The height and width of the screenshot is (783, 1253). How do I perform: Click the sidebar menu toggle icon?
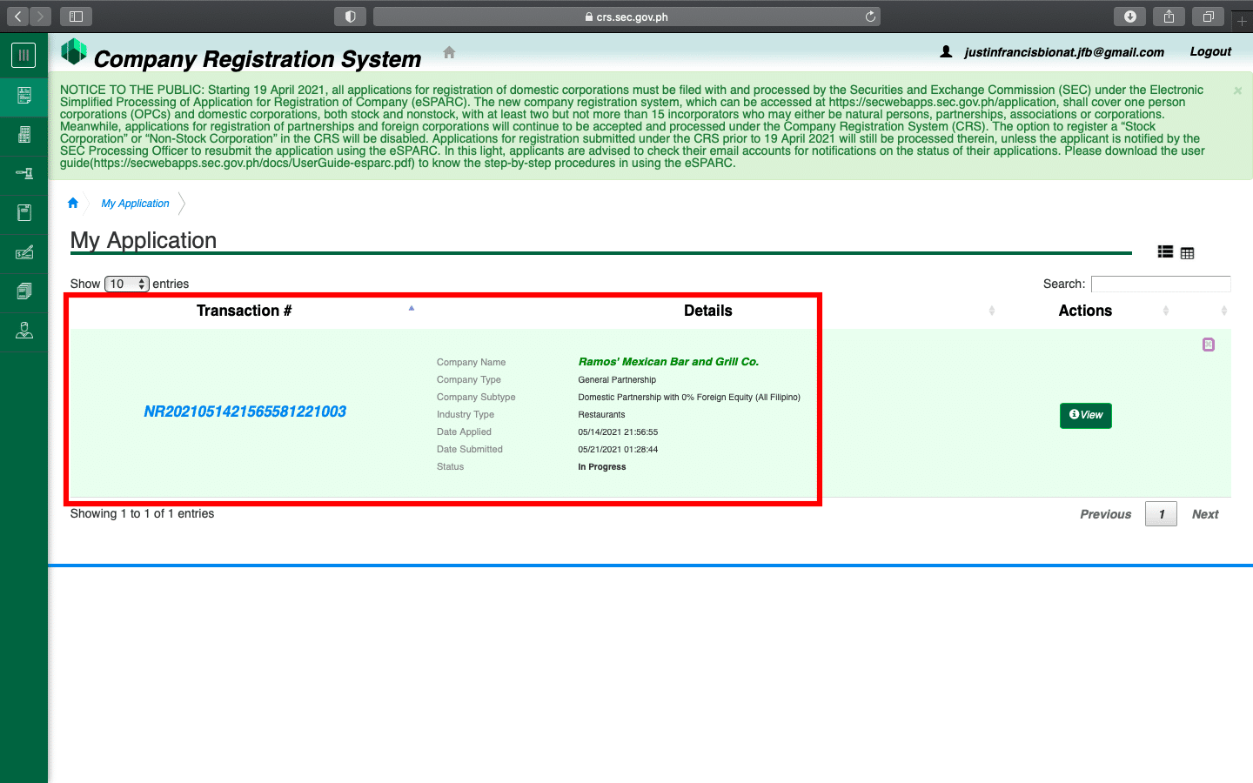pos(23,55)
